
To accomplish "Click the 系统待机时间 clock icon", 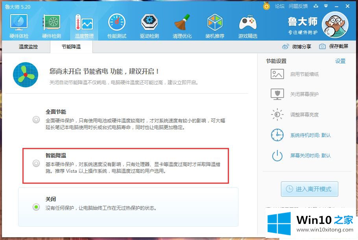I will 277,135.
